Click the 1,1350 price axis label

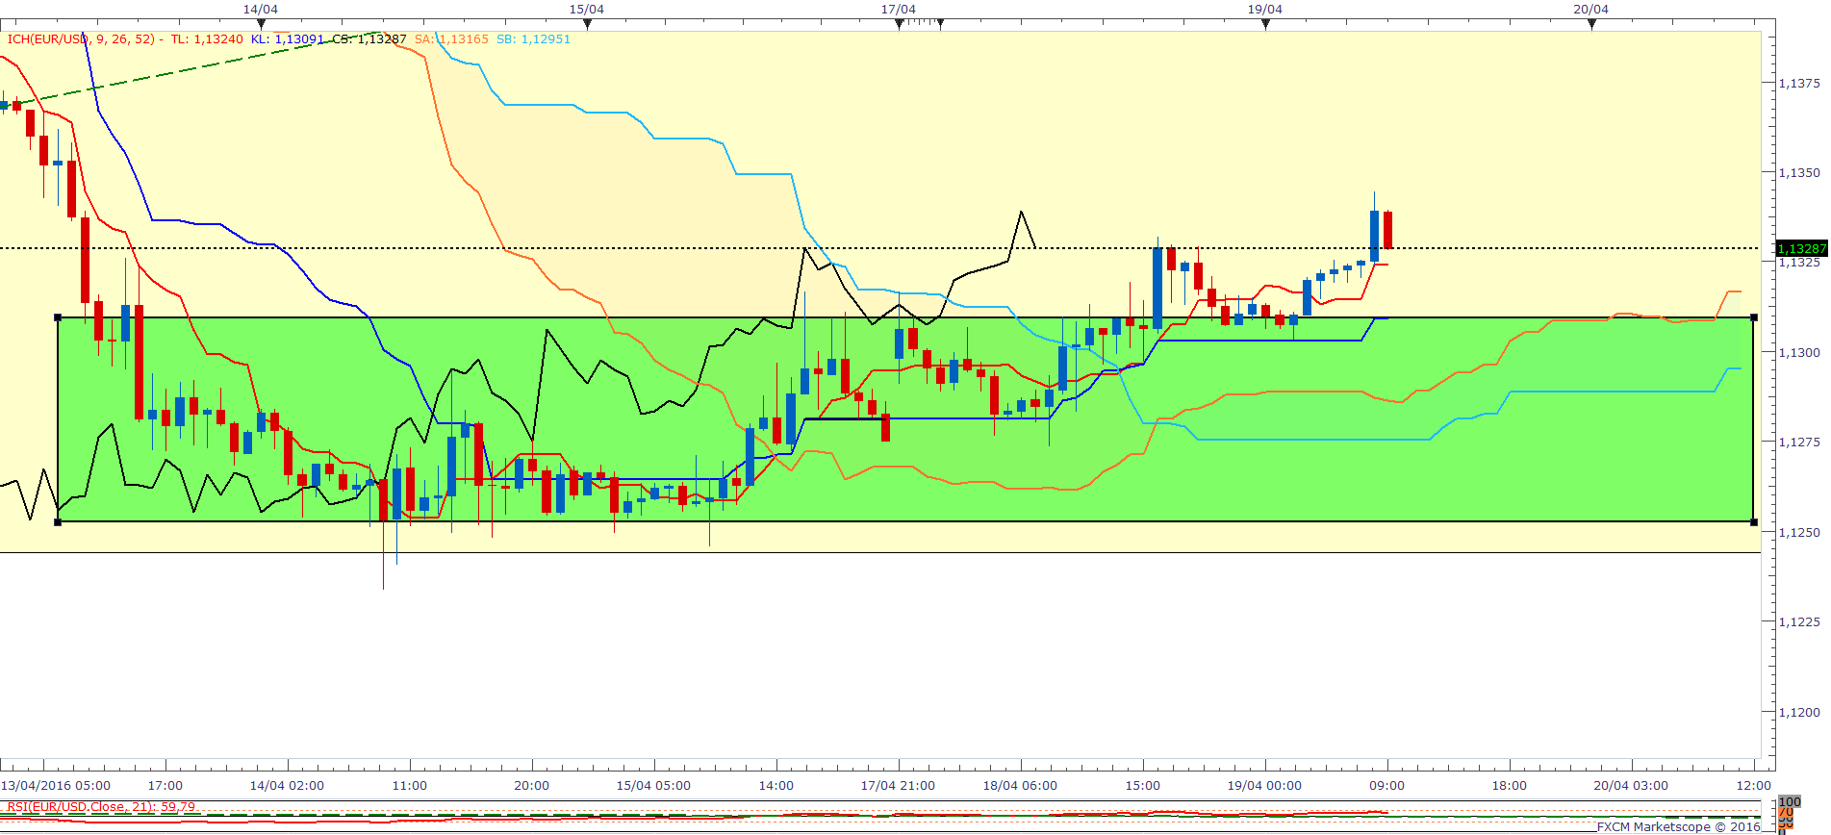point(1798,173)
